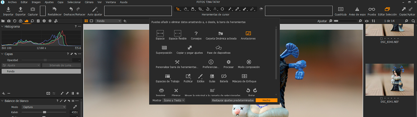Open the Capa menu
Image resolution: width=417 pixels, height=117 pixels.
pos(60,2)
